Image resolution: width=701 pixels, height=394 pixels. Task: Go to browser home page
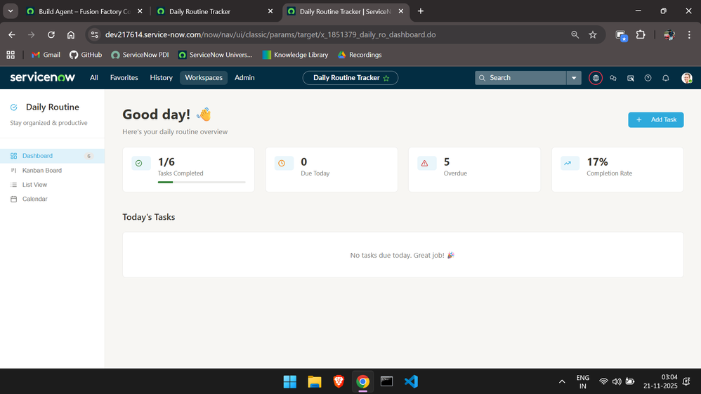click(71, 35)
